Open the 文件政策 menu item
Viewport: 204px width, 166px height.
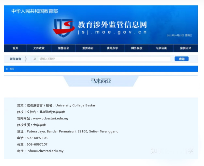[x=39, y=48]
